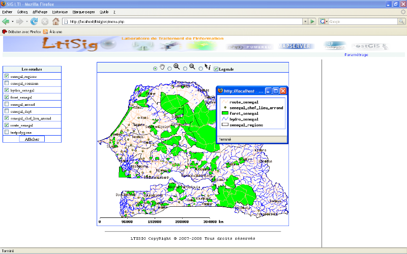Click the green Go arrow in address bar
Viewport: 407px width, 254px height.
312,21
